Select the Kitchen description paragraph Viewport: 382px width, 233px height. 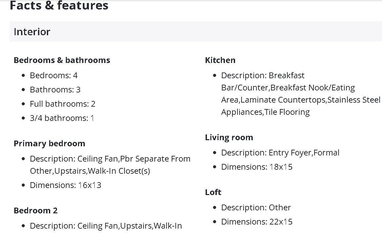click(301, 94)
